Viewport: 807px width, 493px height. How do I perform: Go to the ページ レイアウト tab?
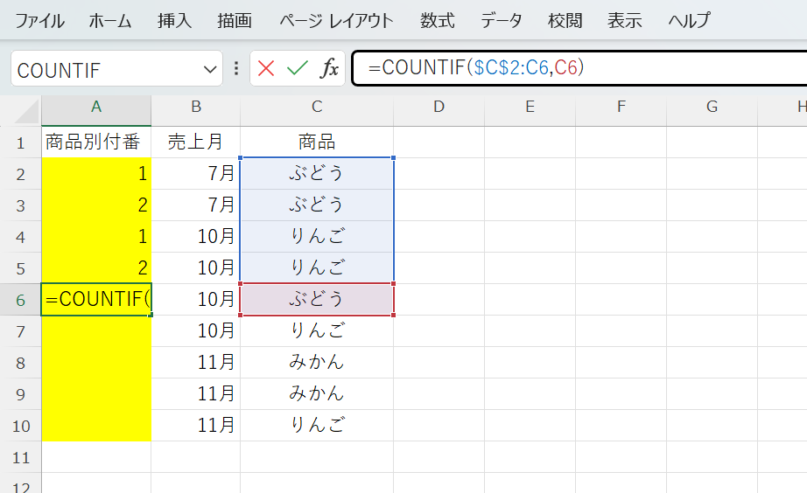(x=336, y=20)
